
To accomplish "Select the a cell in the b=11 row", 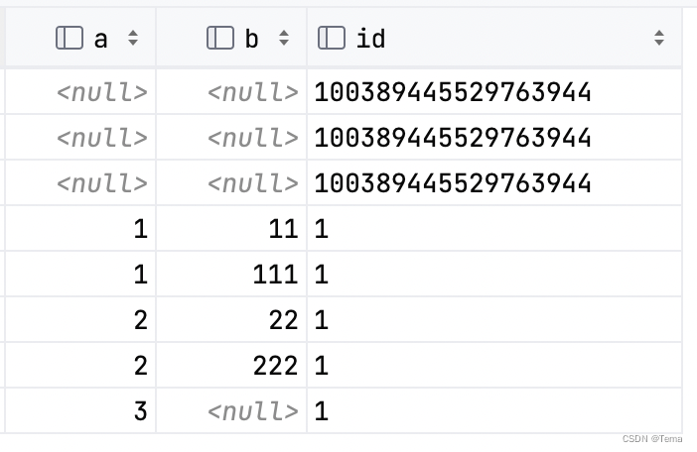I will 80,228.
